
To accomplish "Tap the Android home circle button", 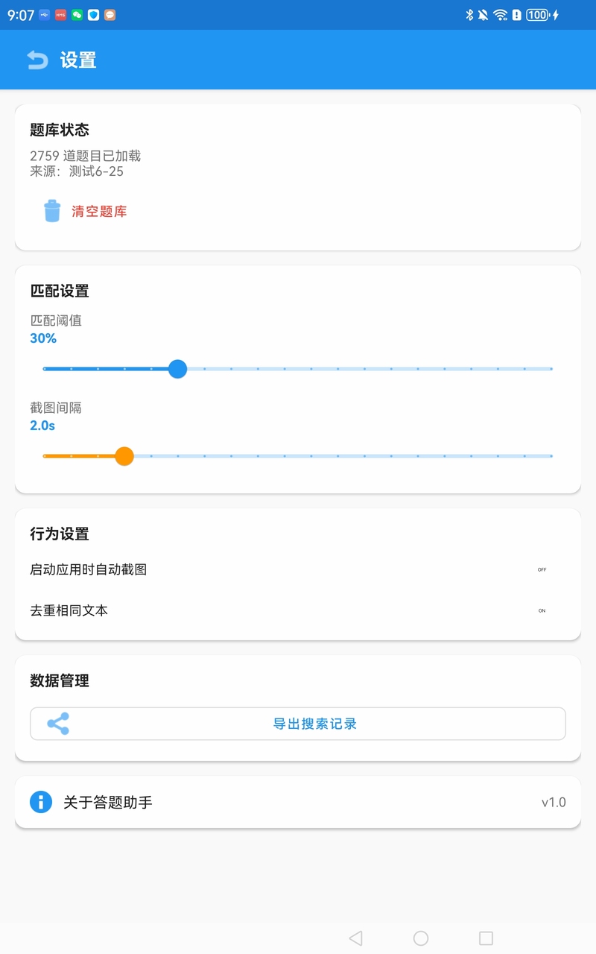I will 421,938.
